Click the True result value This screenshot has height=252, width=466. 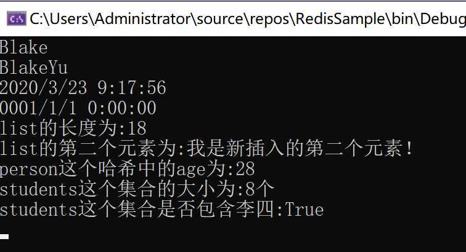click(305, 210)
